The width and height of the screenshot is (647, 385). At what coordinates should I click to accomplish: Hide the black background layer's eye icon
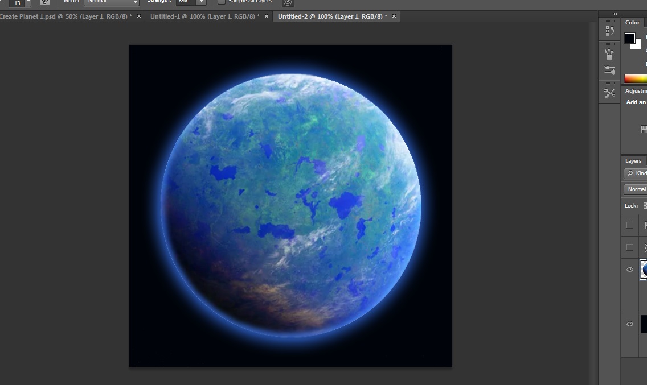(x=630, y=324)
